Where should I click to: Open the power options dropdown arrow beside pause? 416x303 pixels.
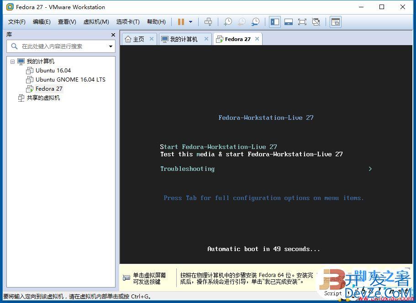(190, 22)
